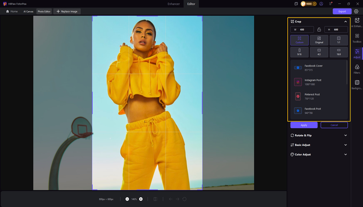The image size is (363, 207).
Task: Click the height input field
Action: 336,30
